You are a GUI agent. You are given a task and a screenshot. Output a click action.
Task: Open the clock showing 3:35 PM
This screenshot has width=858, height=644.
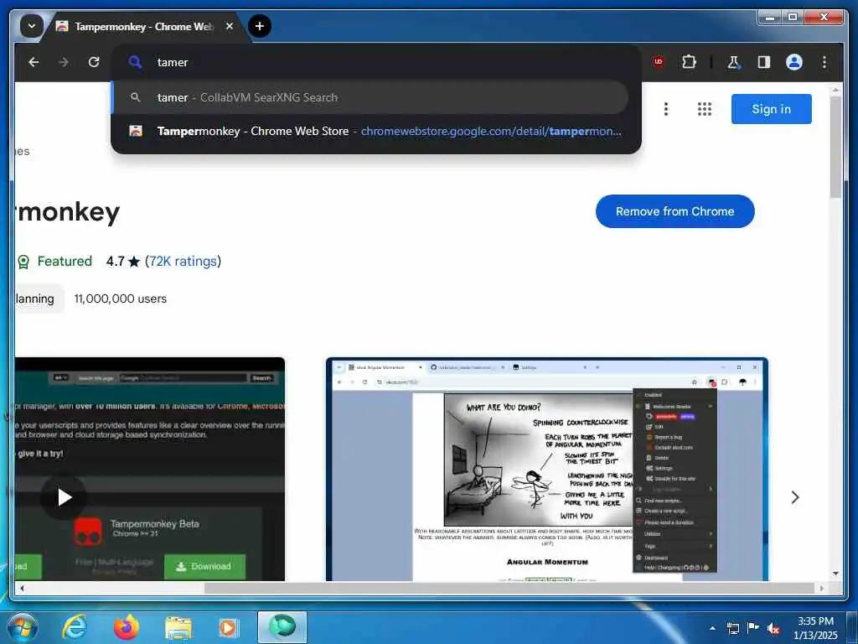pos(815,628)
